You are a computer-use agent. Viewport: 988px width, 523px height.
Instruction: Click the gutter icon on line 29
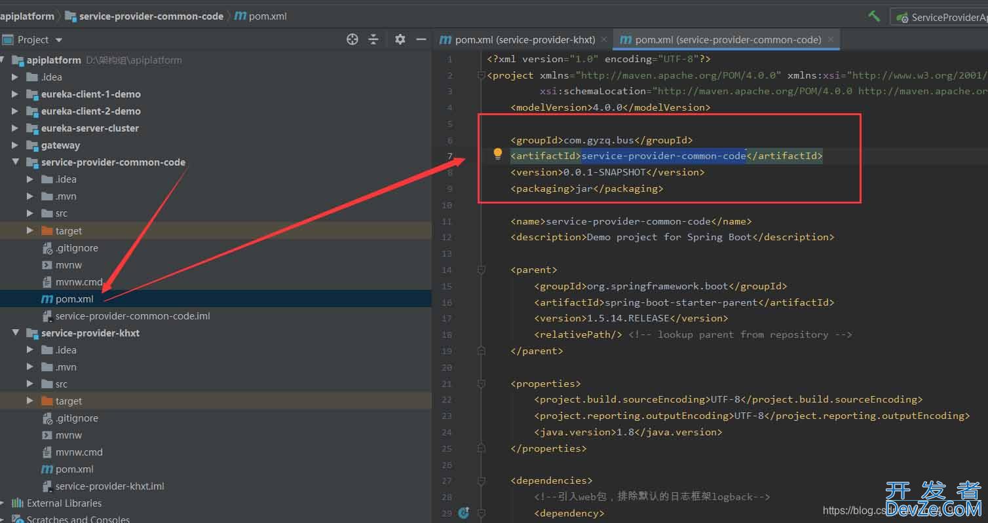(464, 513)
